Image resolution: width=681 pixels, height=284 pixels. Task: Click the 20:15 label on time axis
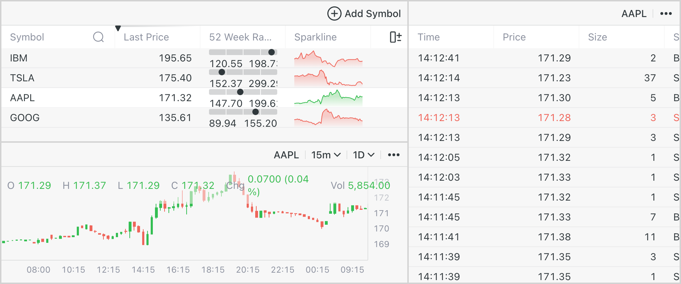click(x=248, y=270)
